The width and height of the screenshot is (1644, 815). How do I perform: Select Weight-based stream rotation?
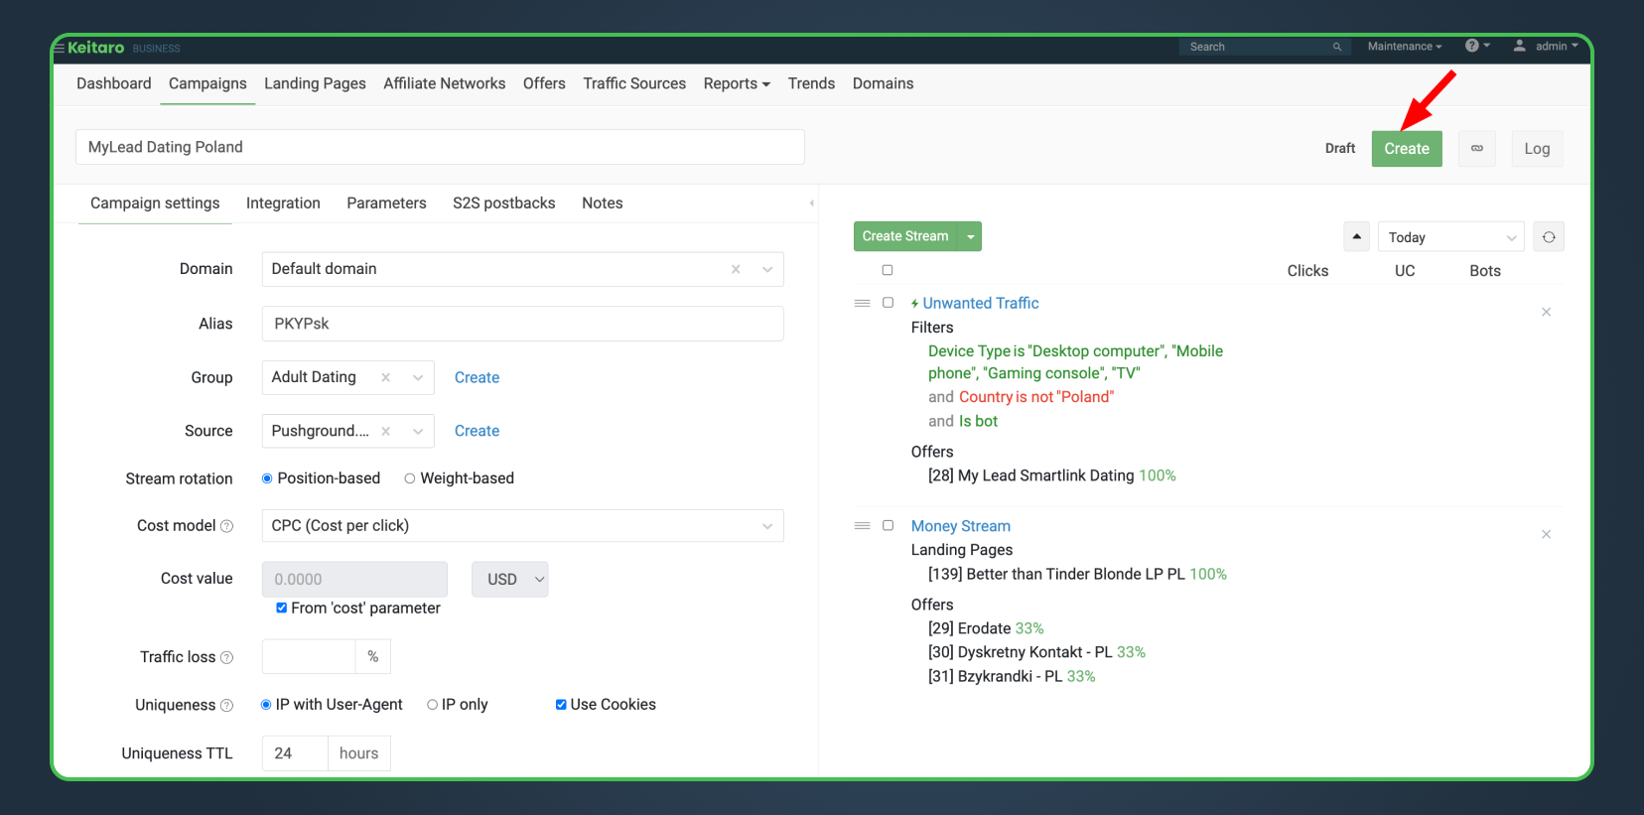(409, 478)
